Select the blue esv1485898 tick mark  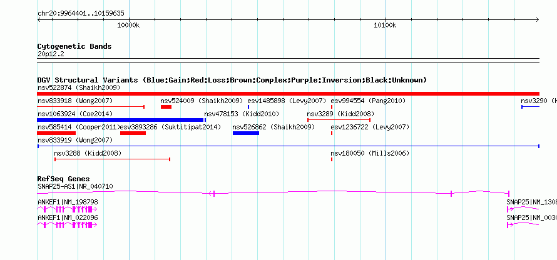[x=248, y=107]
